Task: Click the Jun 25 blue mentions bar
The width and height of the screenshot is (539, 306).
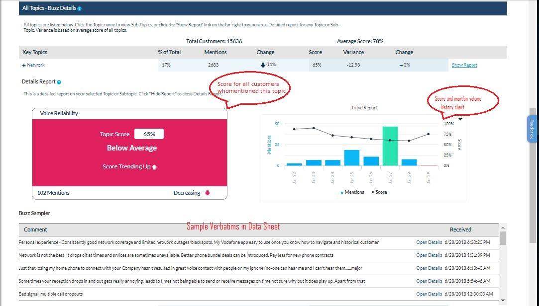Action: pyautogui.click(x=351, y=157)
